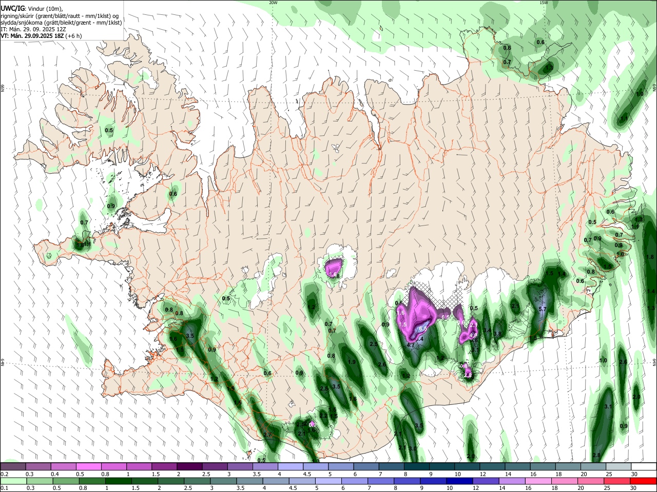Select the bright magenta swatch in snow legend
The height and width of the screenshot is (492, 657).
click(88, 466)
